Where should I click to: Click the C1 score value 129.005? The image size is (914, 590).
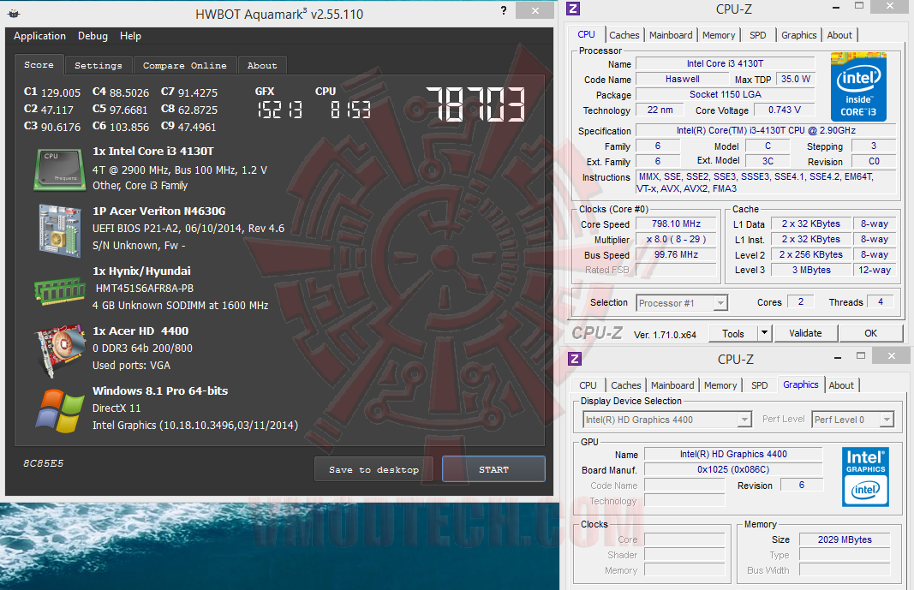pyautogui.click(x=61, y=92)
